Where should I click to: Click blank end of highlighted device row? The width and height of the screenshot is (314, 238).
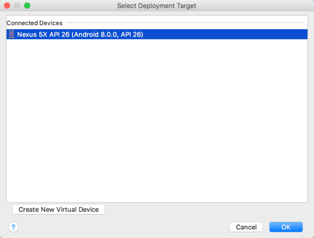226,35
